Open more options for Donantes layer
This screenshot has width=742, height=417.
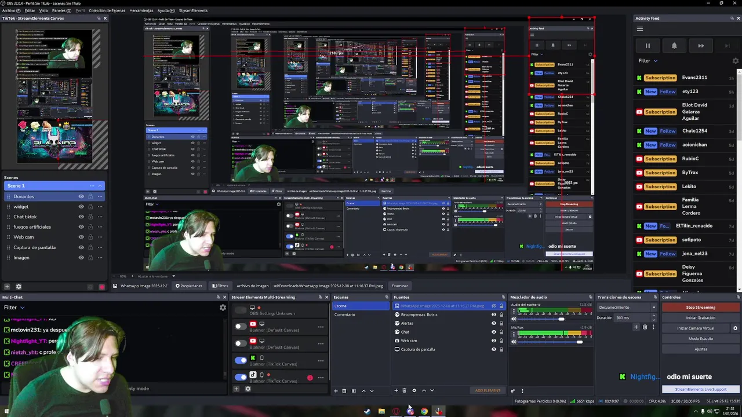[100, 196]
